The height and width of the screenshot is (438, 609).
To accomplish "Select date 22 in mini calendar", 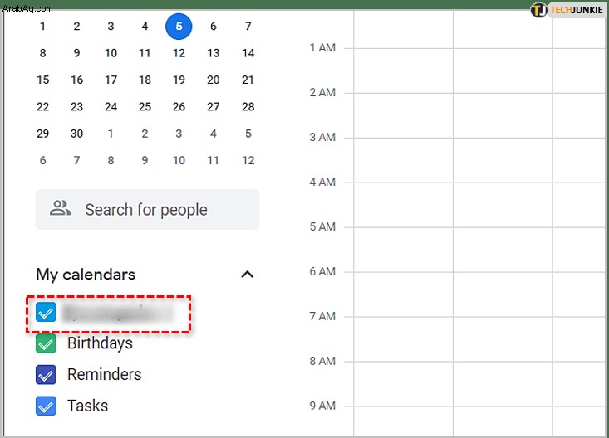I will (42, 107).
